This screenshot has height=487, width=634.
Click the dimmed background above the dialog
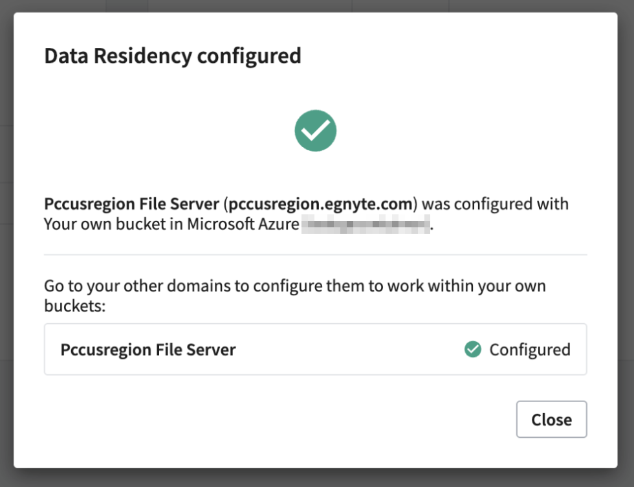[x=317, y=6]
